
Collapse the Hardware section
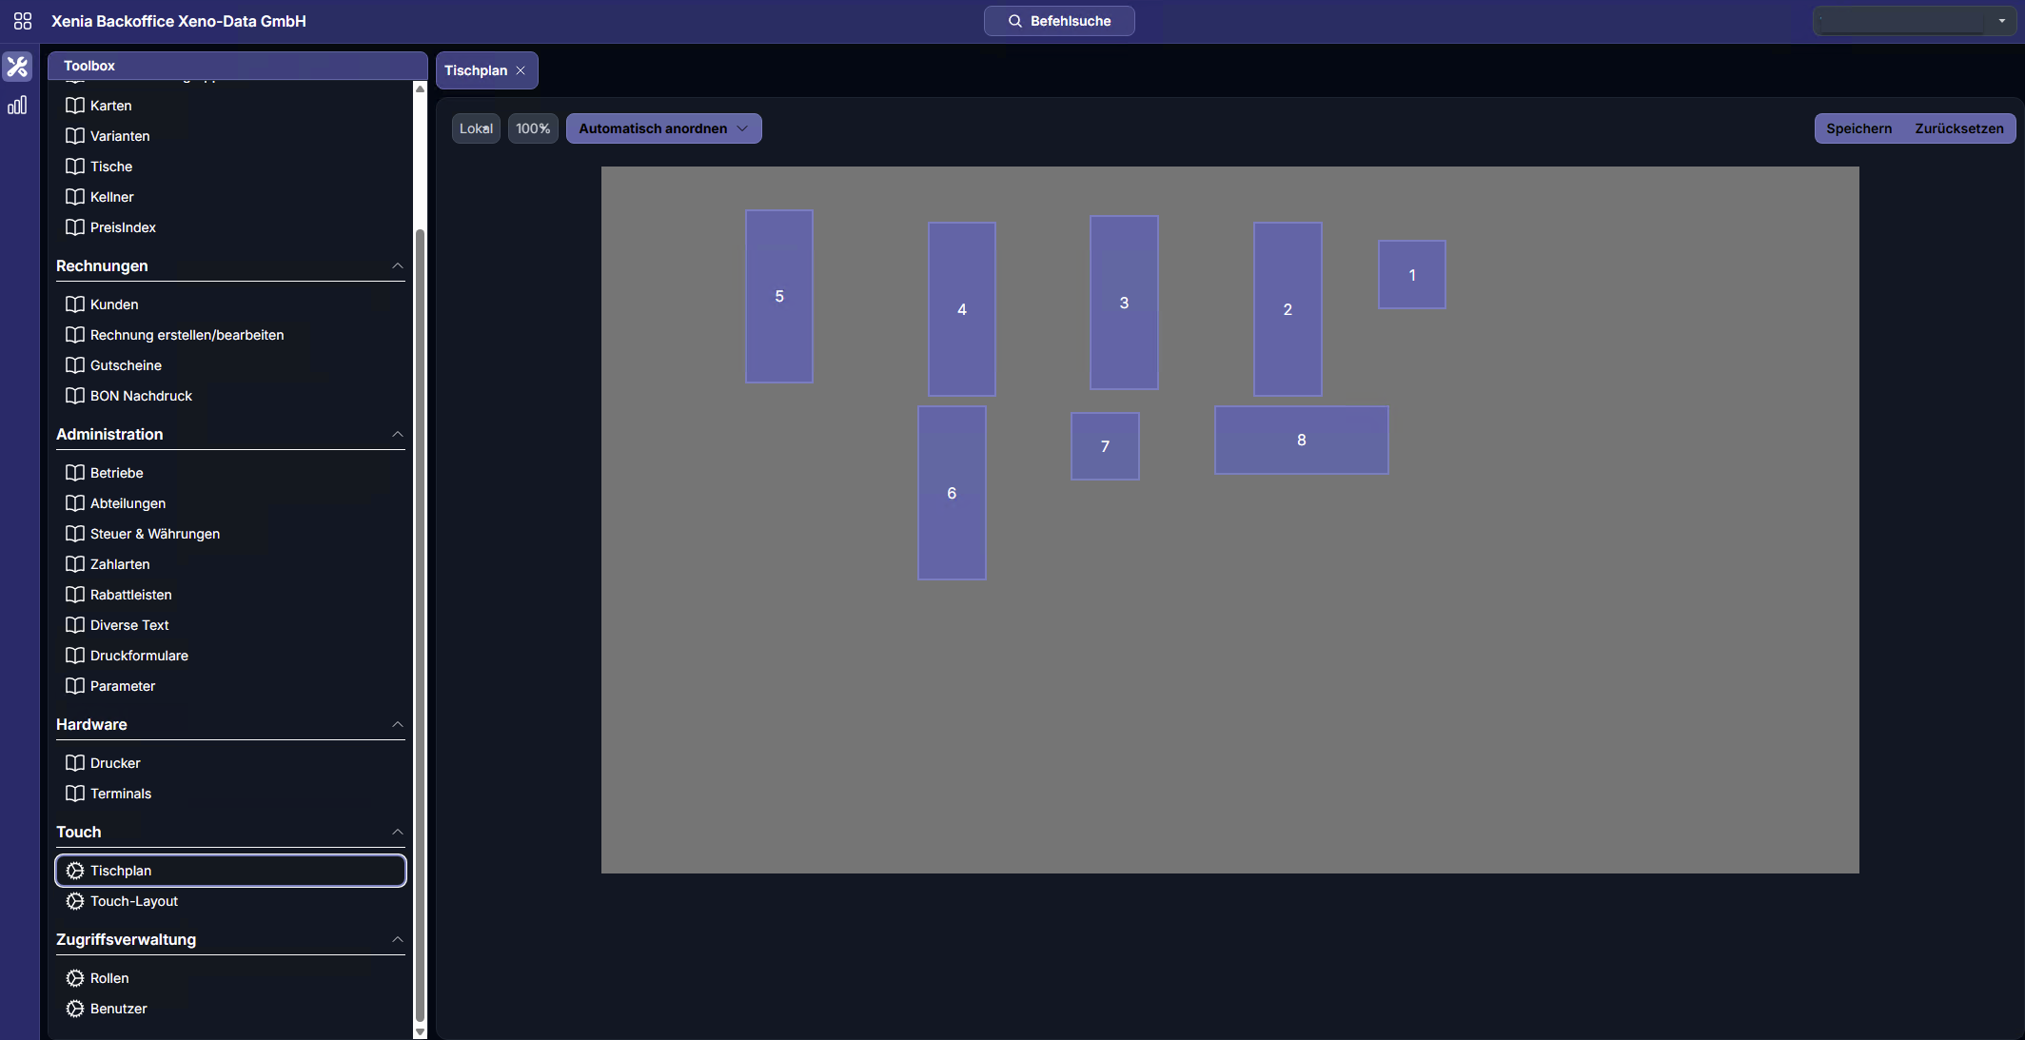coord(398,724)
